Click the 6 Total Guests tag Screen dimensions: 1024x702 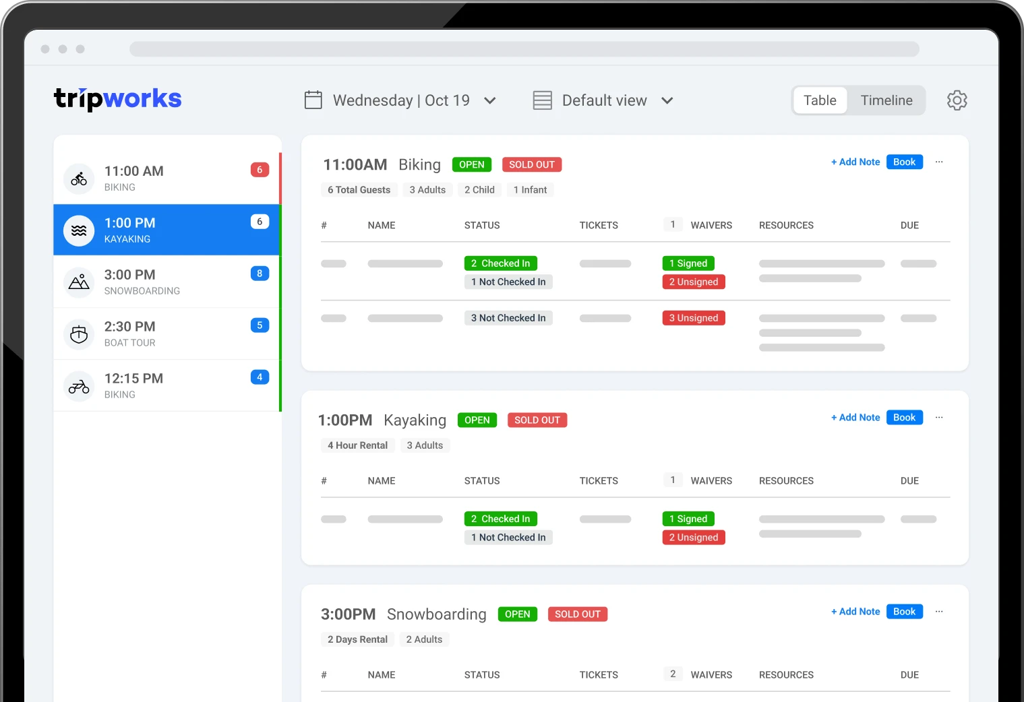[359, 190]
